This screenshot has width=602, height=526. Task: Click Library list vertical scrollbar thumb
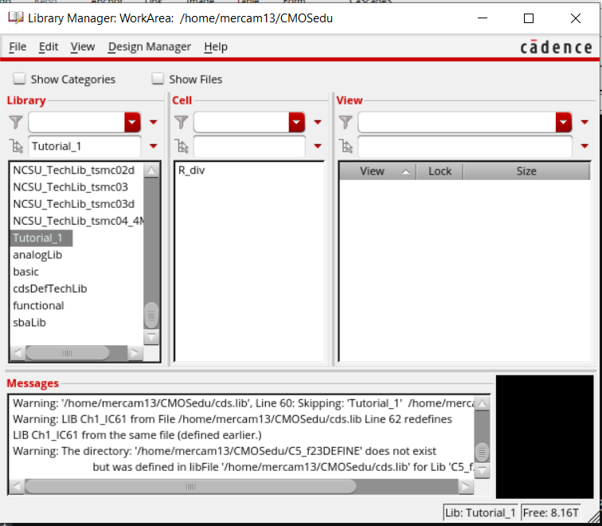coord(151,315)
